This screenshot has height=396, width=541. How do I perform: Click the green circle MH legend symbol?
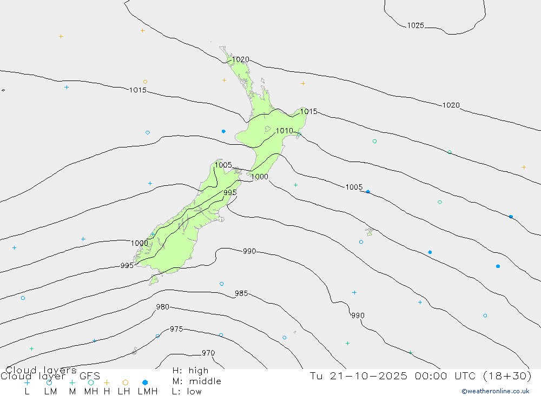tap(91, 382)
